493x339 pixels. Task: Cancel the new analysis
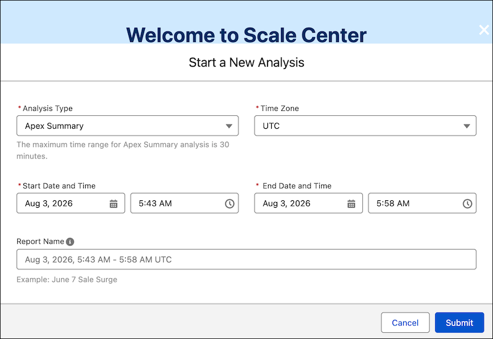405,322
